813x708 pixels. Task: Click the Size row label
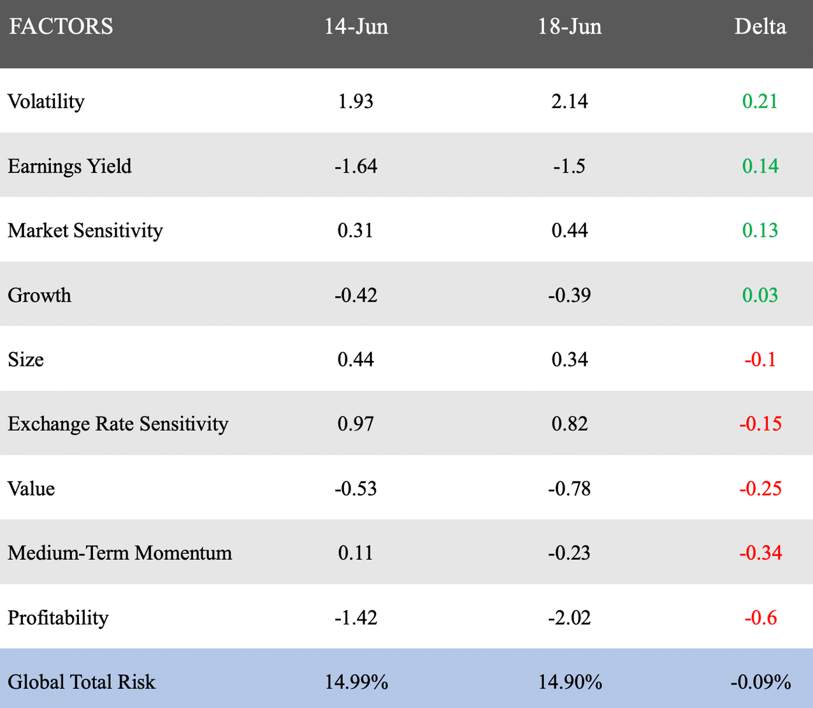[x=25, y=360]
